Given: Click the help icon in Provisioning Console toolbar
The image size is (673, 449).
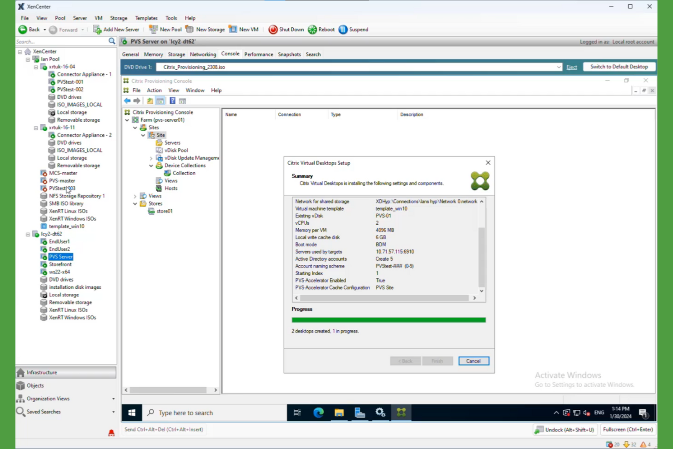Looking at the screenshot, I should click(172, 101).
